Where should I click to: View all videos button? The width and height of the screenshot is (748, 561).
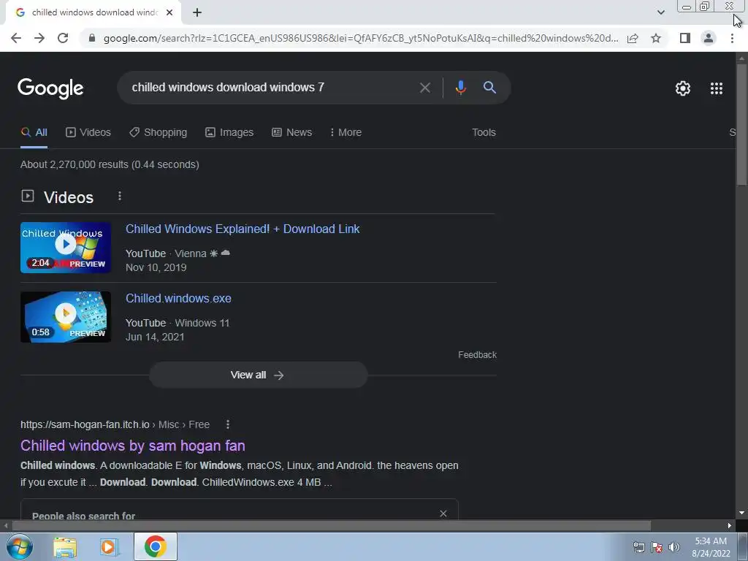click(258, 375)
